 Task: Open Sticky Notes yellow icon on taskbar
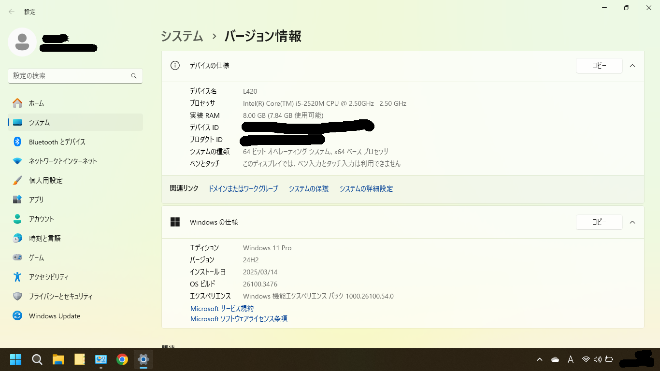(80, 359)
